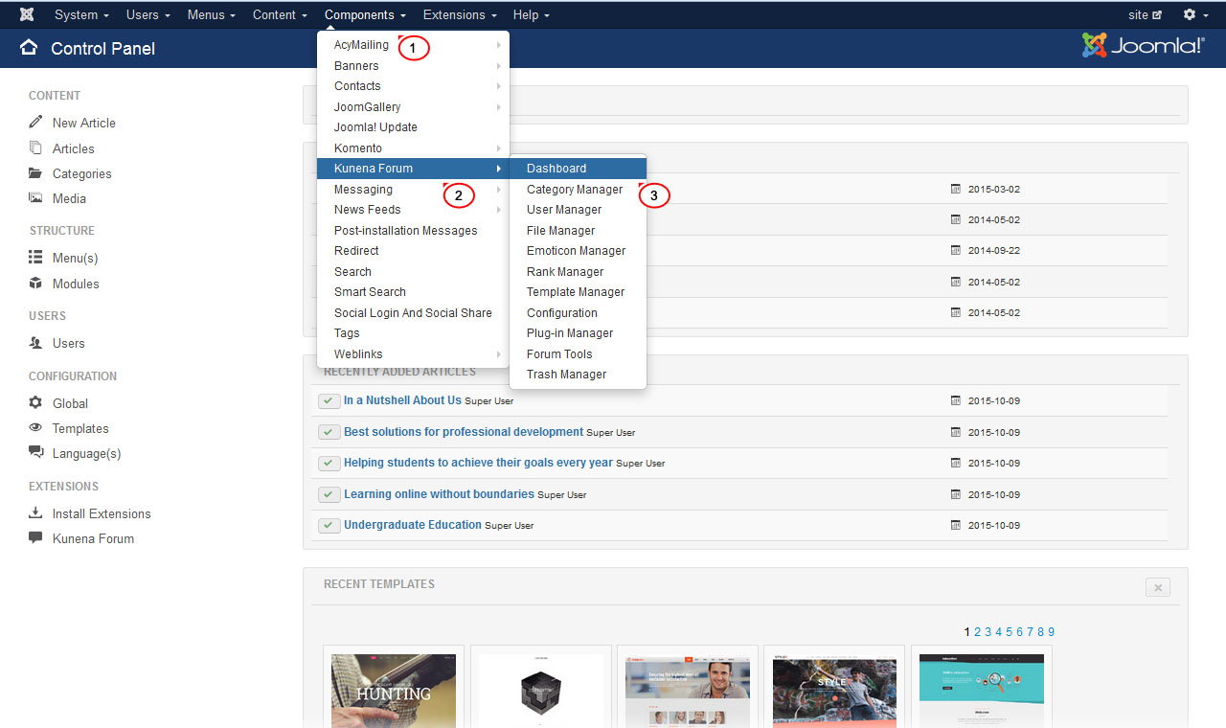The height and width of the screenshot is (728, 1226).
Task: Open the Users dropdown in top bar
Action: click(148, 14)
